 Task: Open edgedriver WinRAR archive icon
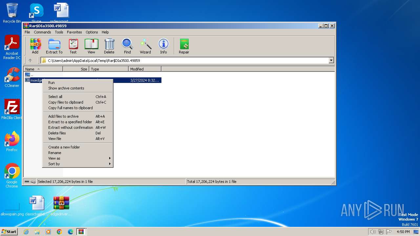point(61,206)
